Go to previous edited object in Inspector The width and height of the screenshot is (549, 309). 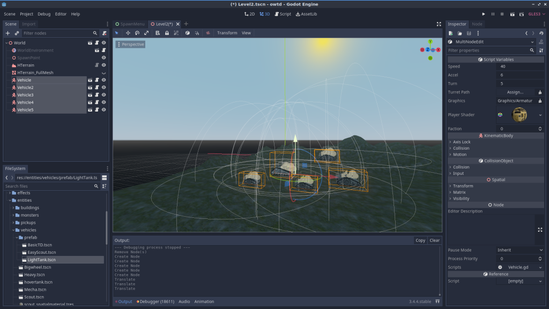click(x=526, y=33)
